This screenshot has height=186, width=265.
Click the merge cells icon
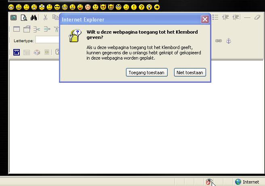pos(36,29)
